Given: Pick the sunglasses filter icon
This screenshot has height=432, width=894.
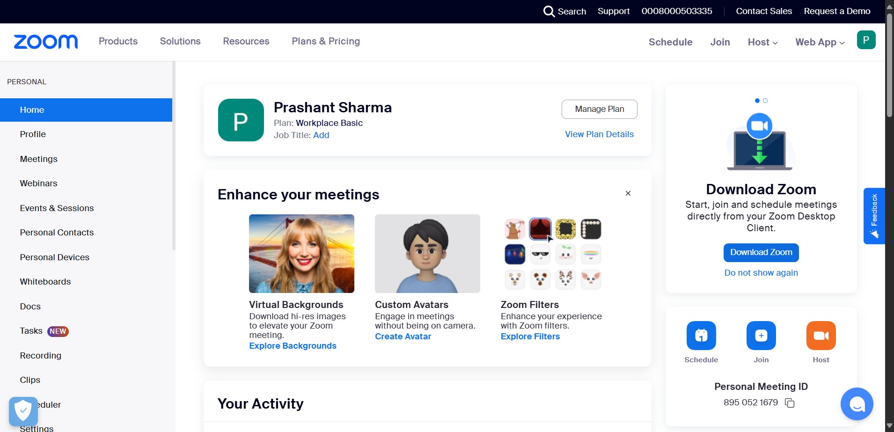Looking at the screenshot, I should click(x=540, y=254).
